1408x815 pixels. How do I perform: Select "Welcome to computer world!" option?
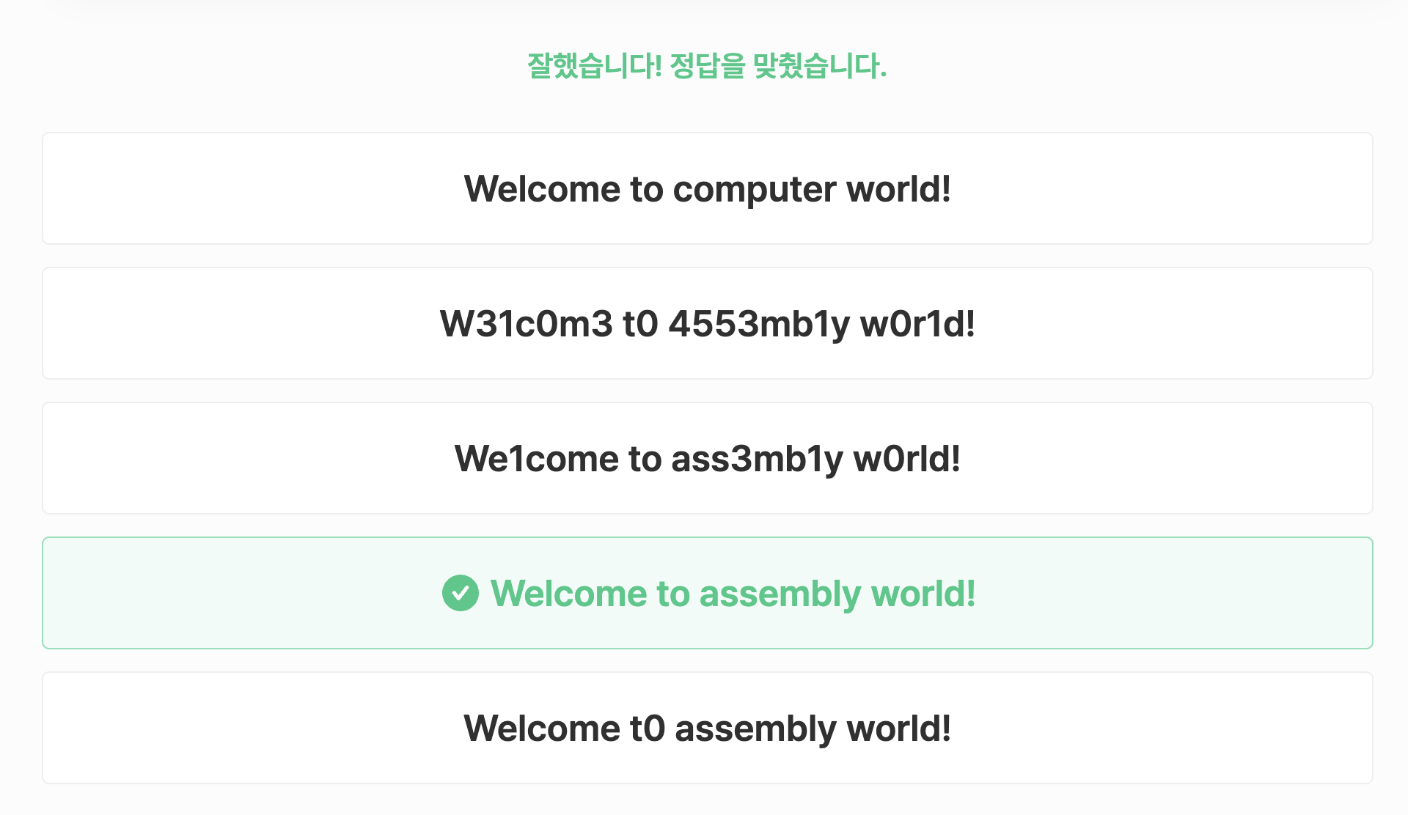pos(708,188)
